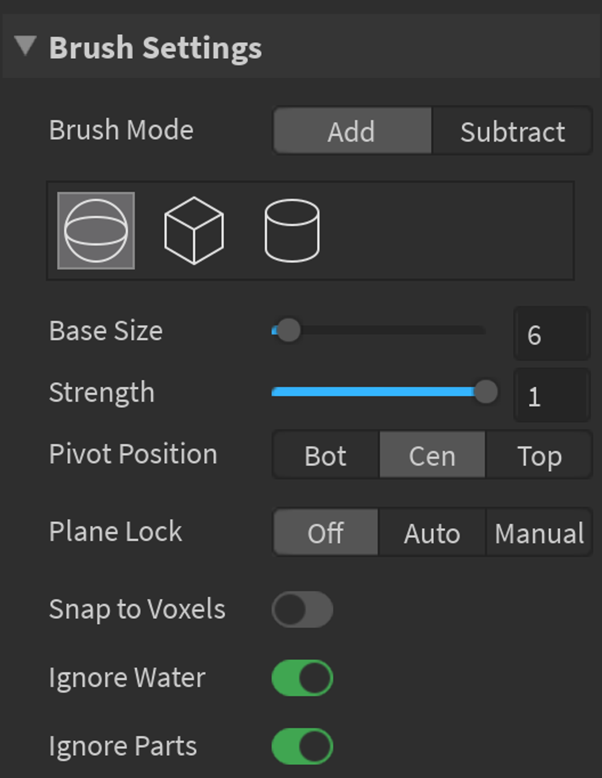Viewport: 602px width, 778px height.
Task: Select the cube brush shape
Action: (194, 230)
